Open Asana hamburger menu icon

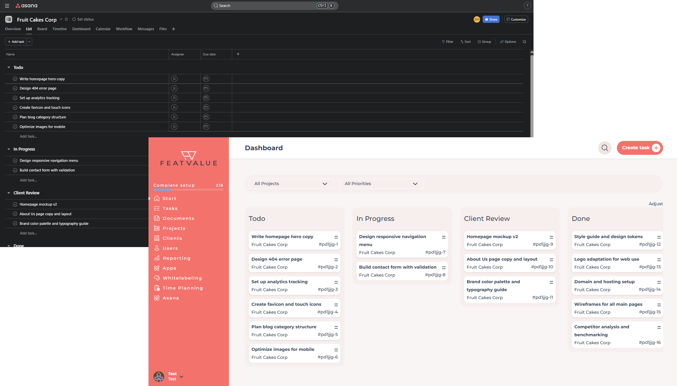tap(7, 6)
